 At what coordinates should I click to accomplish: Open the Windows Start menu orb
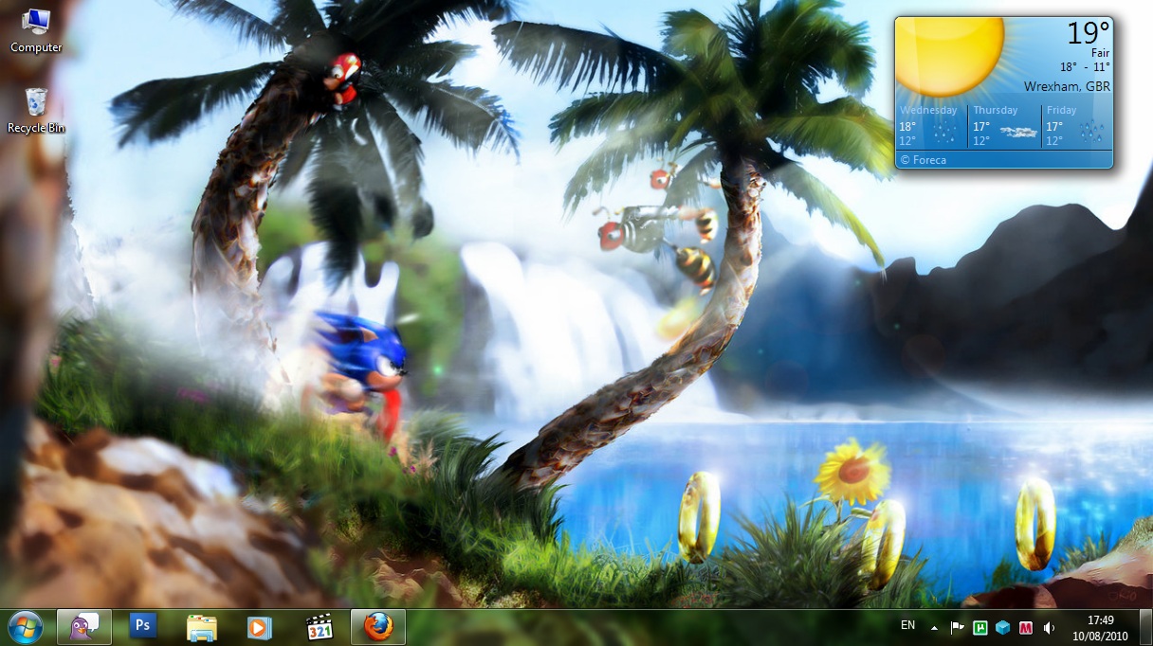point(25,626)
